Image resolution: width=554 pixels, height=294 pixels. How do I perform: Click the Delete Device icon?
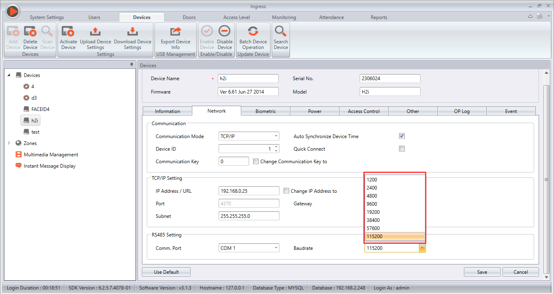coord(30,32)
